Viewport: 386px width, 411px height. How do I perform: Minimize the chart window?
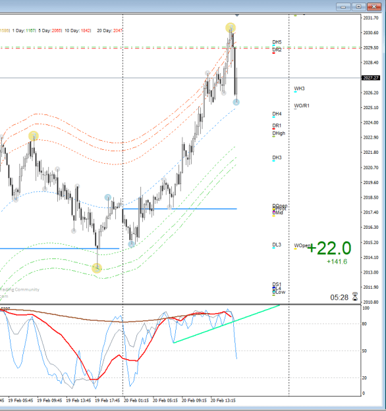[x=343, y=7]
